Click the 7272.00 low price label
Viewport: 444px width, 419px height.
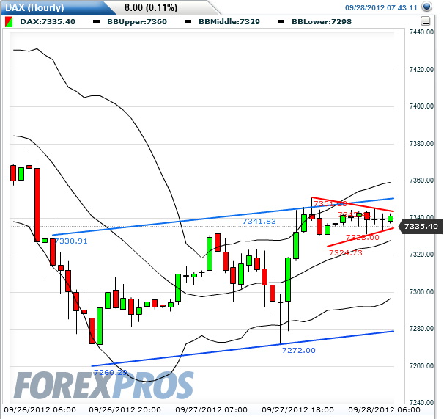tap(298, 351)
